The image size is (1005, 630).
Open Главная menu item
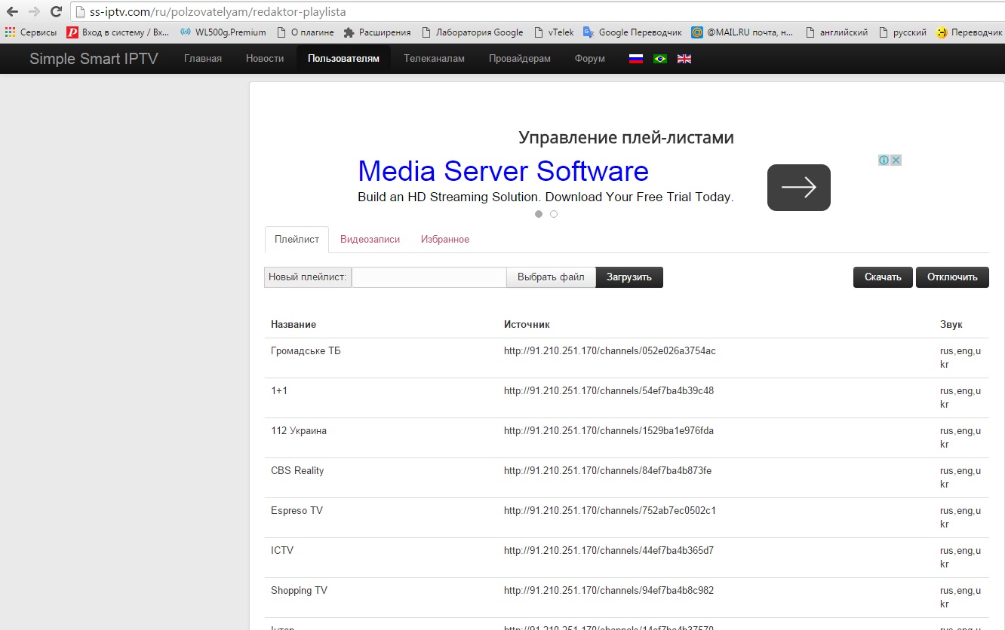pos(203,59)
